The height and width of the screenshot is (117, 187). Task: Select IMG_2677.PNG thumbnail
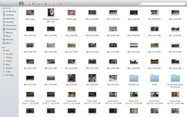(92, 61)
